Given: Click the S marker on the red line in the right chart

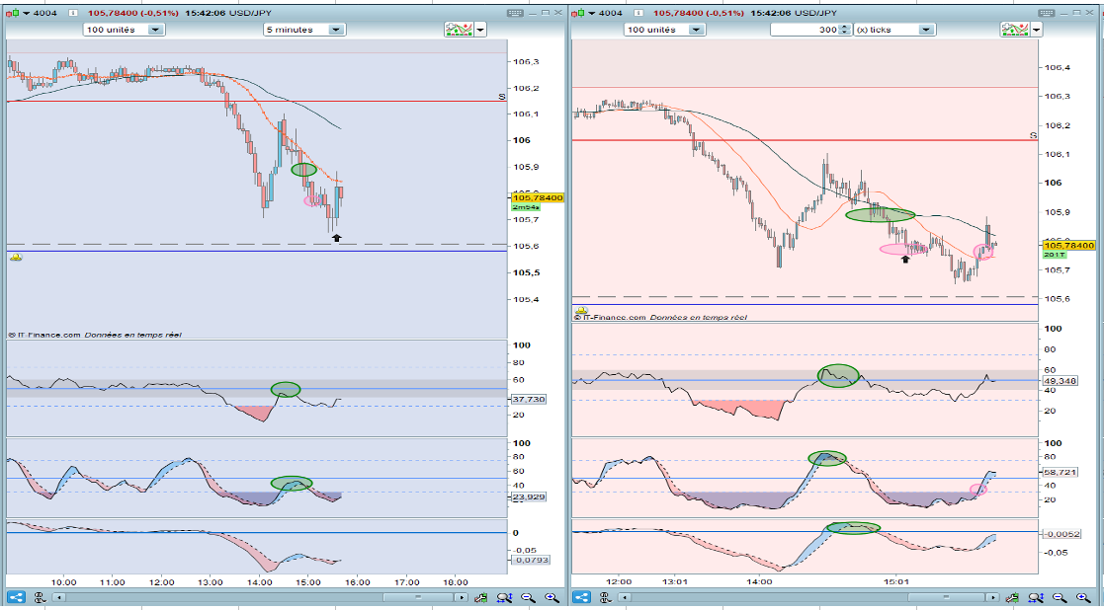Looking at the screenshot, I should 1033,135.
